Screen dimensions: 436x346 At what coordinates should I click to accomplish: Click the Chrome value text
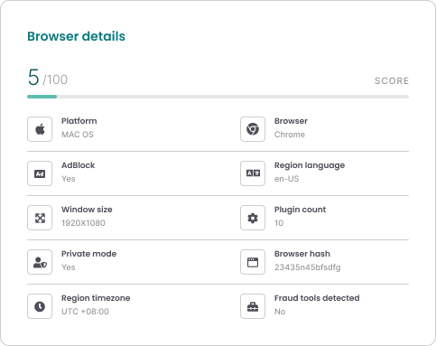pos(290,135)
